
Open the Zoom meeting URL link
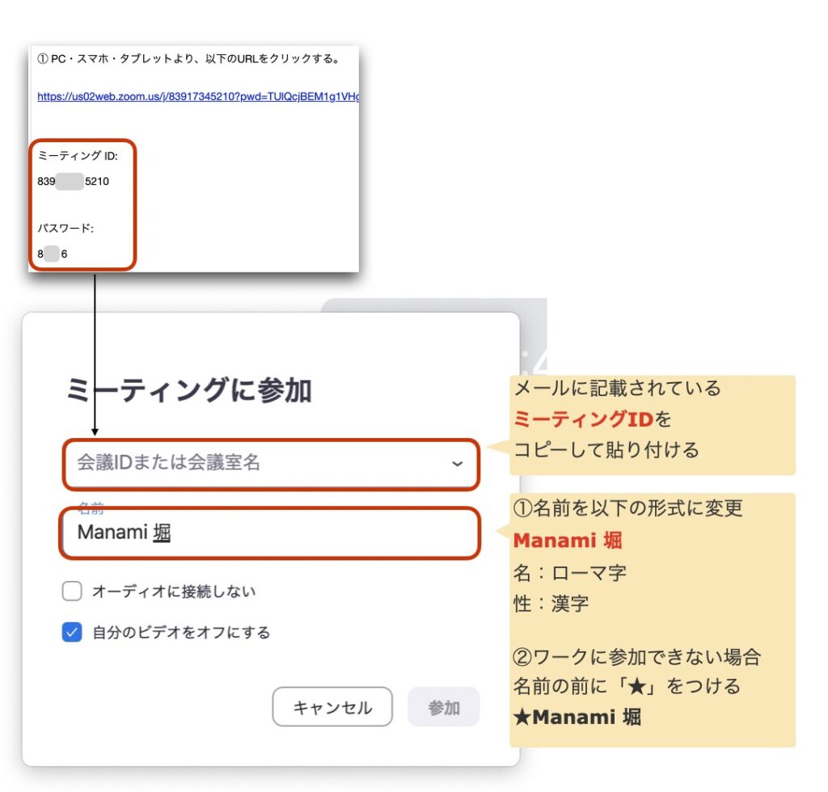click(x=198, y=96)
